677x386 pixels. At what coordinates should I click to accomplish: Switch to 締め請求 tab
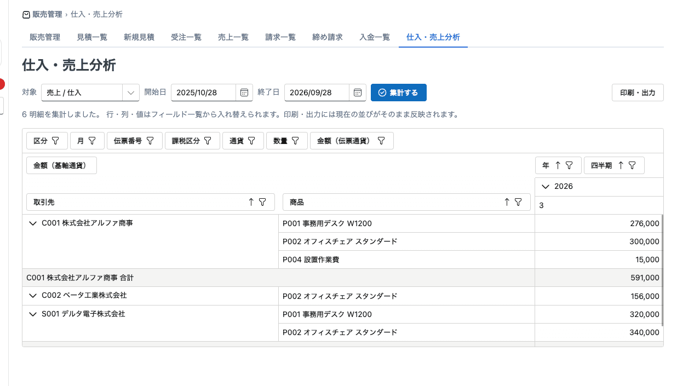click(x=328, y=37)
